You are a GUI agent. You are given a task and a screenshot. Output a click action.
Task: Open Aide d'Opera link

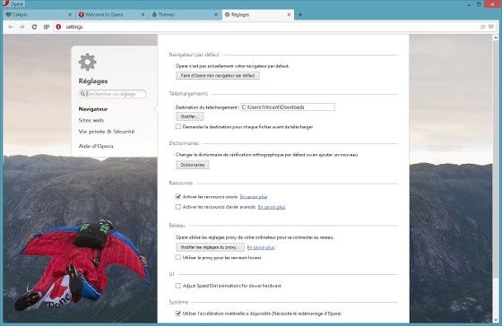click(x=96, y=146)
